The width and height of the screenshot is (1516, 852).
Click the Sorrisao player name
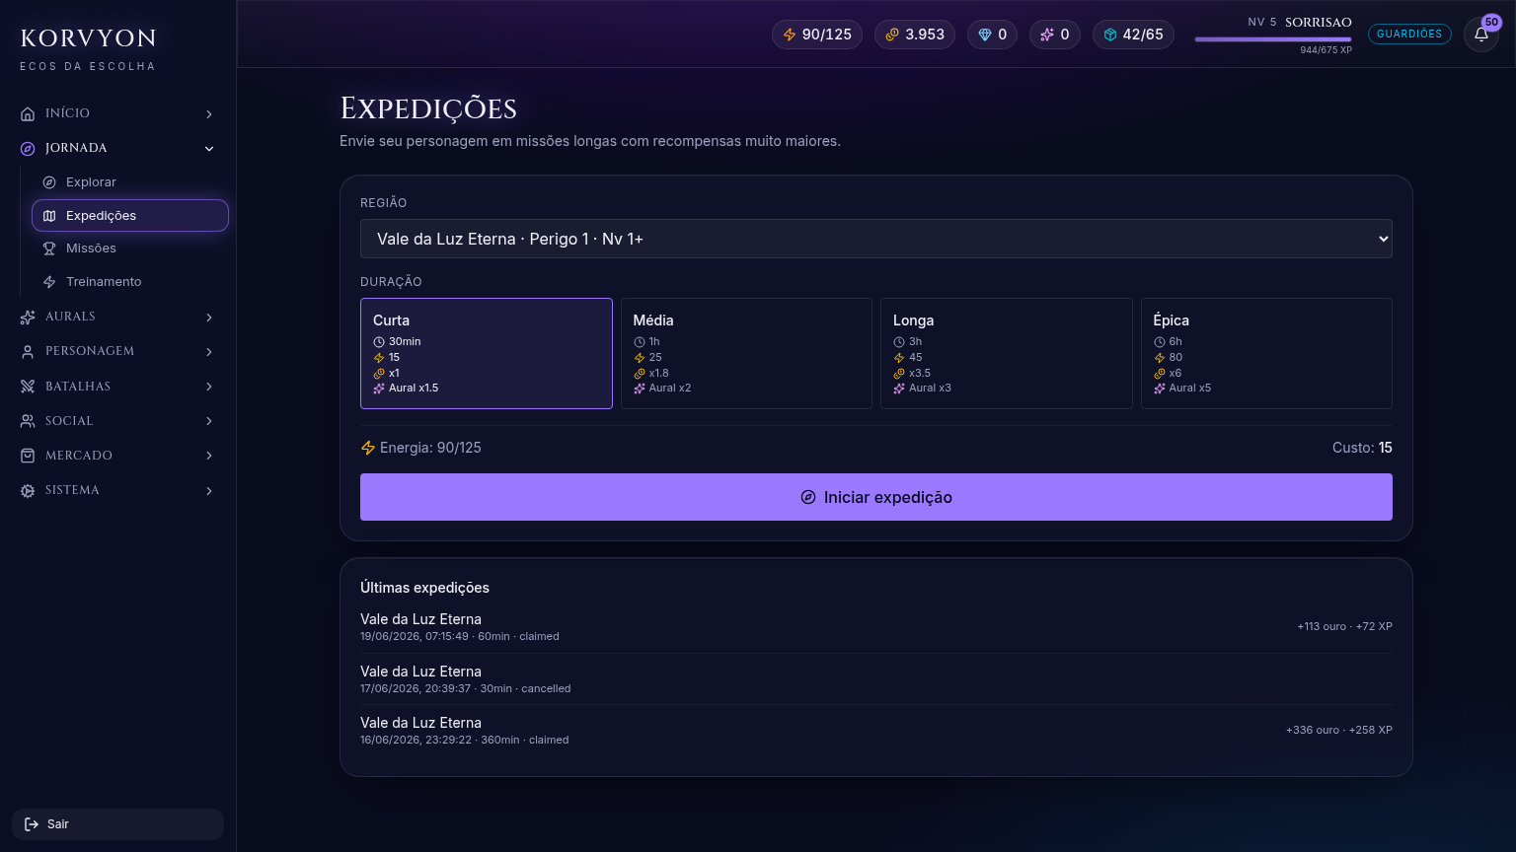point(1319,22)
